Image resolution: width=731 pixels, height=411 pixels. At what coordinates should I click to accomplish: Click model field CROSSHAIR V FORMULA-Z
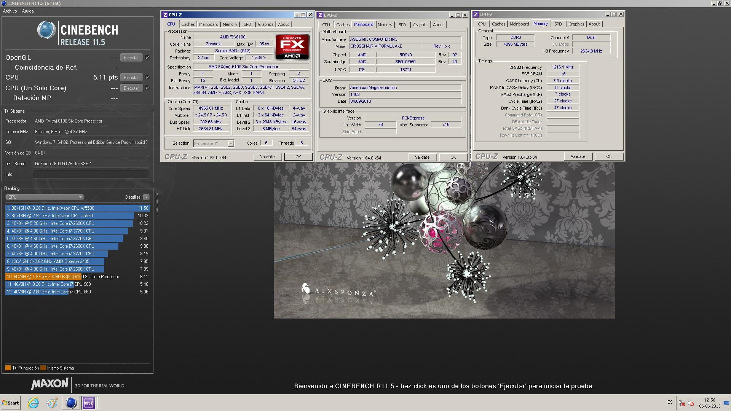coord(385,46)
